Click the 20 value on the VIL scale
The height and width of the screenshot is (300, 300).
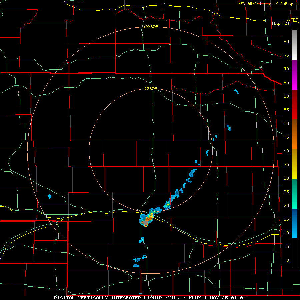point(286,206)
